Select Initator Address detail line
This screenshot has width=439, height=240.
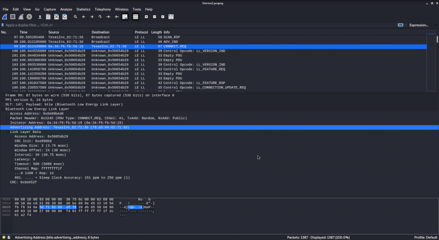click(66, 122)
